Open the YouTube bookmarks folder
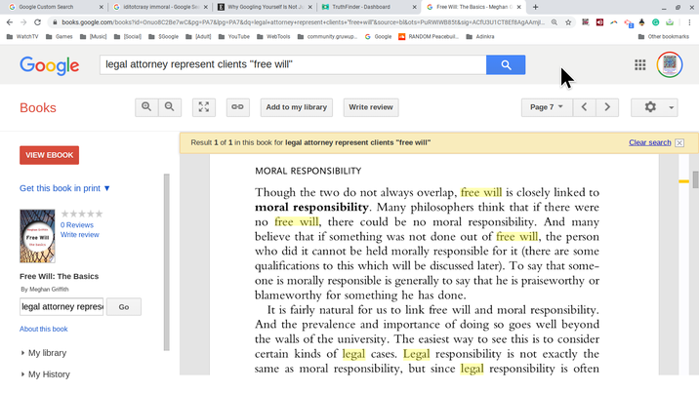699x393 pixels. click(x=234, y=36)
